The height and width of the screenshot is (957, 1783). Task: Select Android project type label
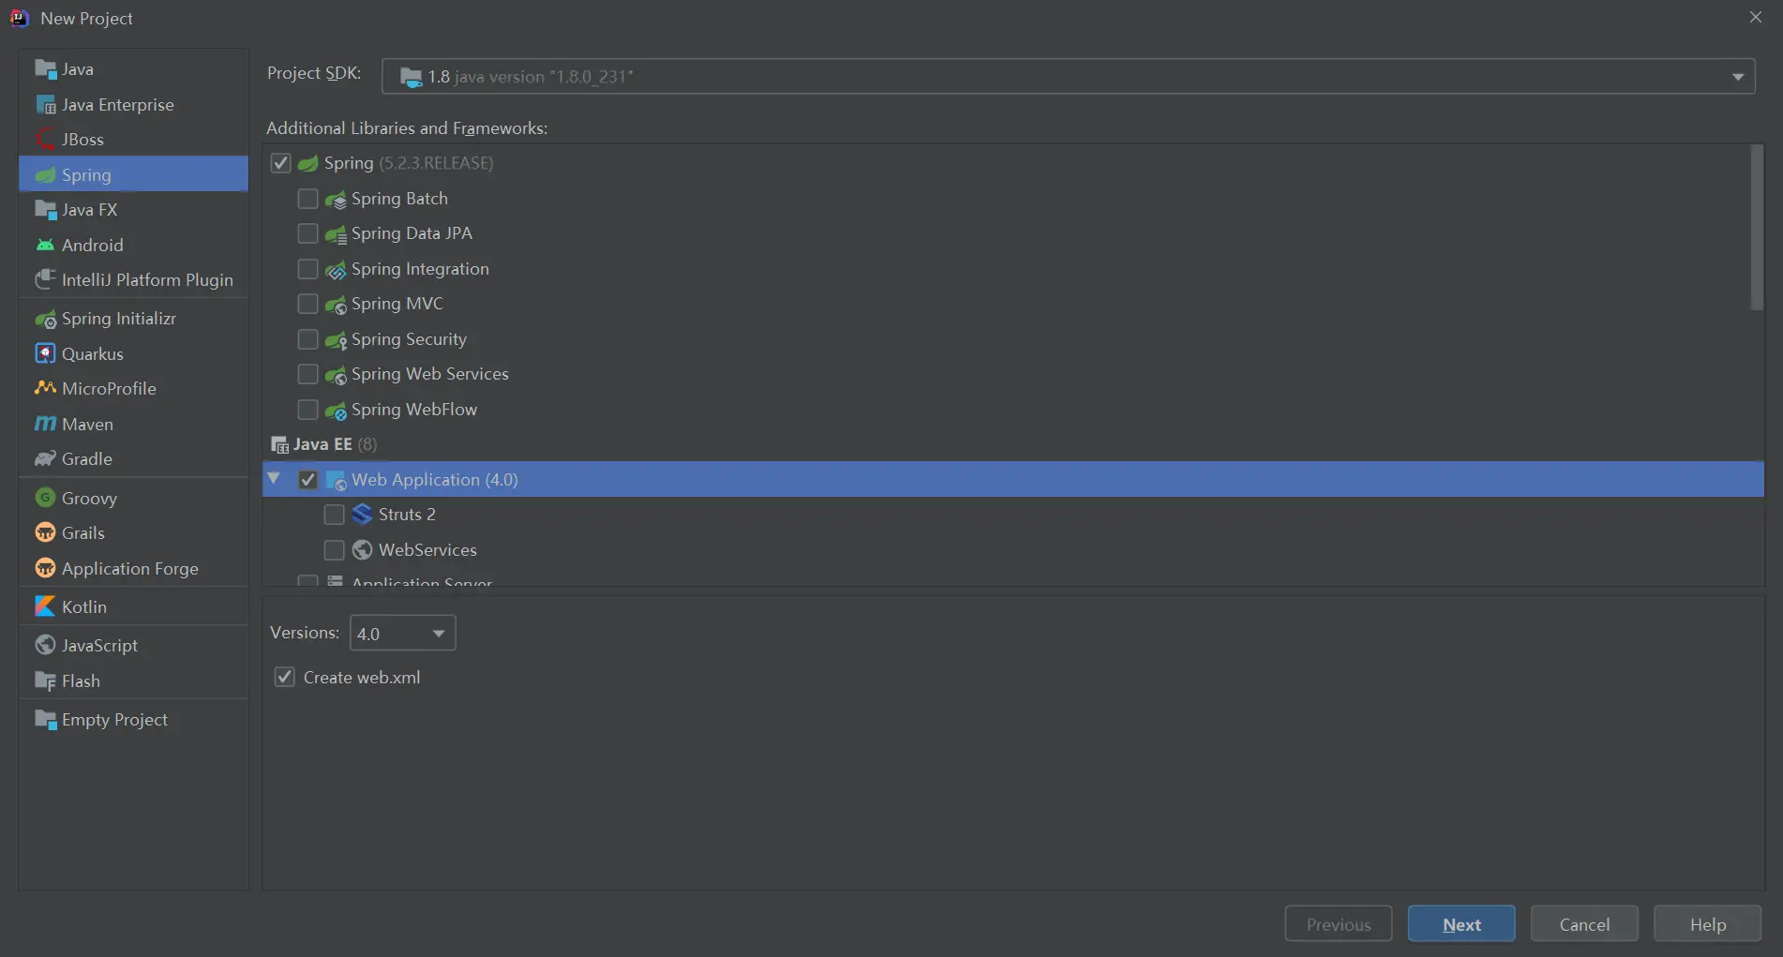[93, 246]
